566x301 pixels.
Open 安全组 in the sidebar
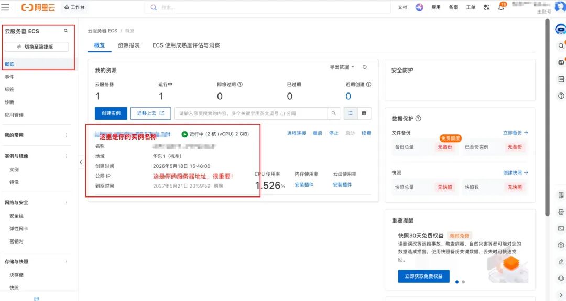(17, 216)
